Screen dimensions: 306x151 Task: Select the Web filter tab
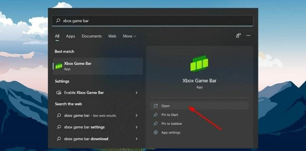112,36
